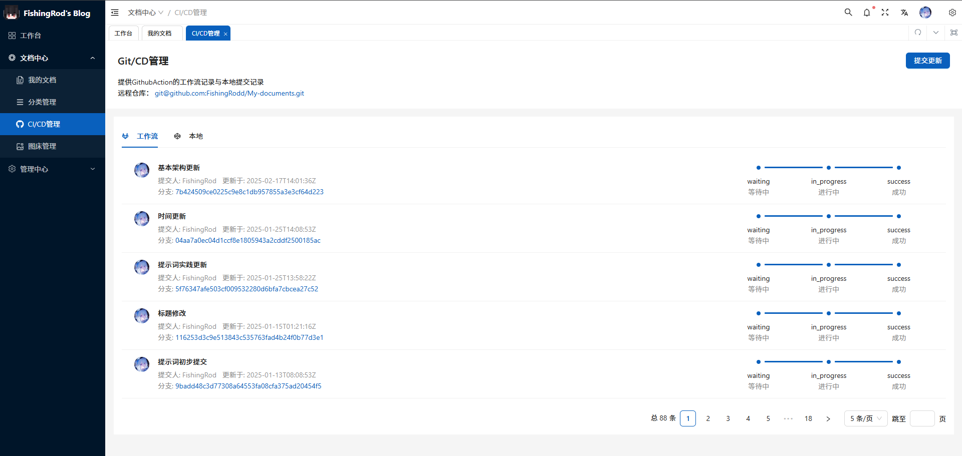Screen dimensions: 962x456
Task: Click the sidebar collapse menu icon
Action: pos(115,13)
